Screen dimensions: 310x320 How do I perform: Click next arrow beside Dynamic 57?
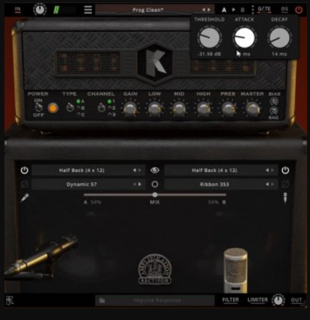140,184
